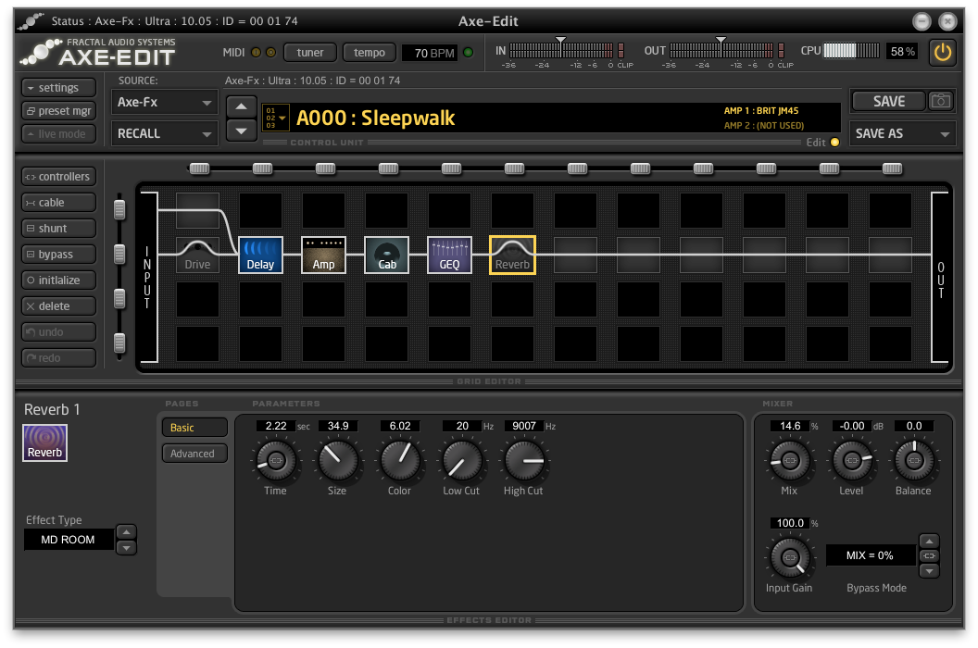Image resolution: width=978 pixels, height=648 pixels.
Task: Step Effect Type down arrow
Action: [127, 548]
